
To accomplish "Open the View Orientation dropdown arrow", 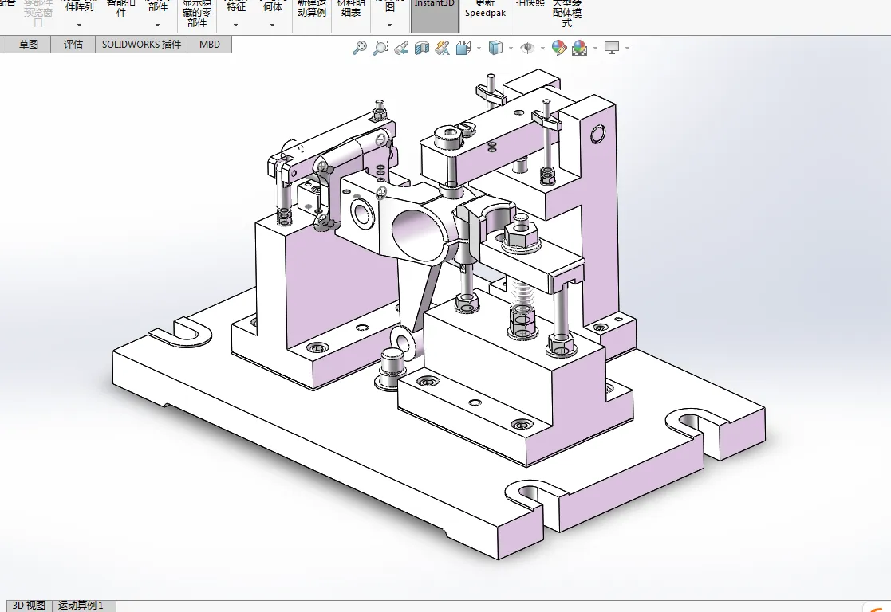I will click(x=479, y=48).
